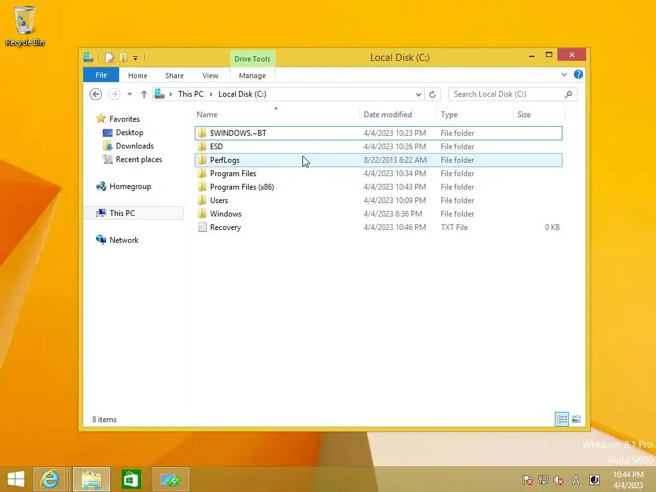Click the drive icon in title bar
The height and width of the screenshot is (492, 656).
88,57
